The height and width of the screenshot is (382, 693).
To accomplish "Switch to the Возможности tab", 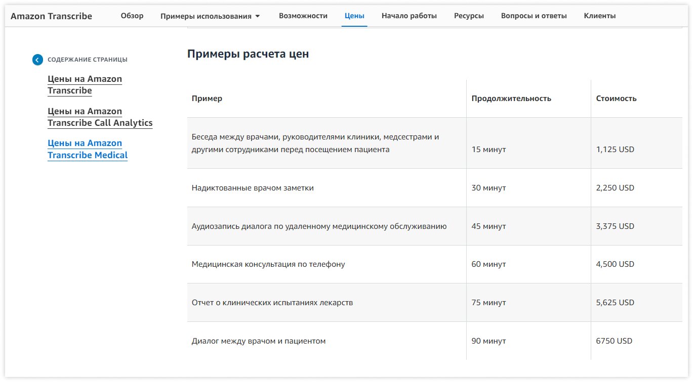I will click(303, 16).
